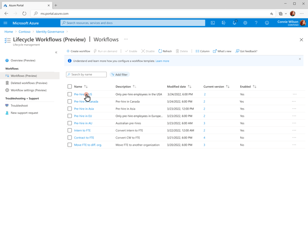This screenshot has width=308, height=246.
Task: Open Intern to FTE workflow
Action: 82,130
